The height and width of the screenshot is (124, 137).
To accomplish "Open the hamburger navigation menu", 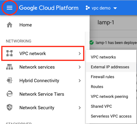I will coord(10,8).
